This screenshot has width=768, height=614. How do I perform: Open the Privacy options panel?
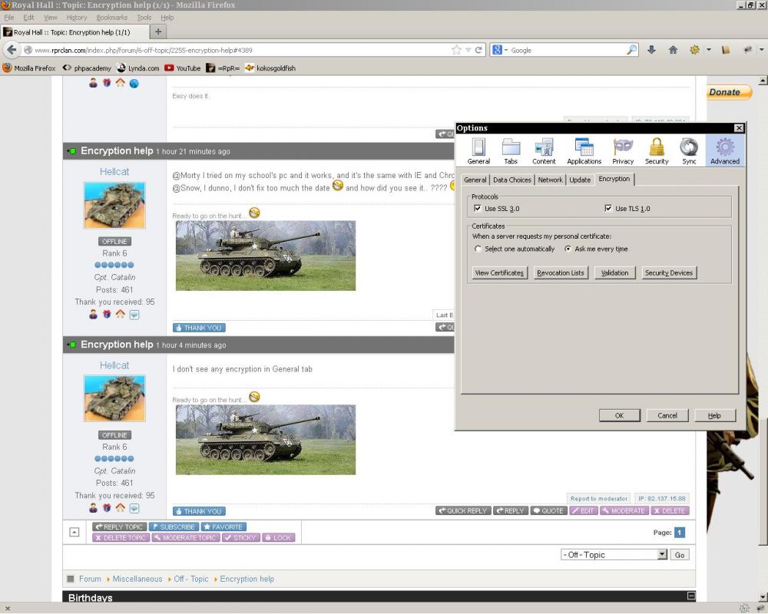[x=623, y=150]
